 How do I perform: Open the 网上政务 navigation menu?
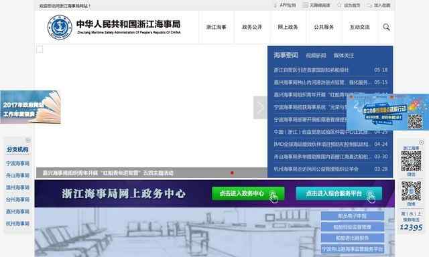[x=288, y=27]
